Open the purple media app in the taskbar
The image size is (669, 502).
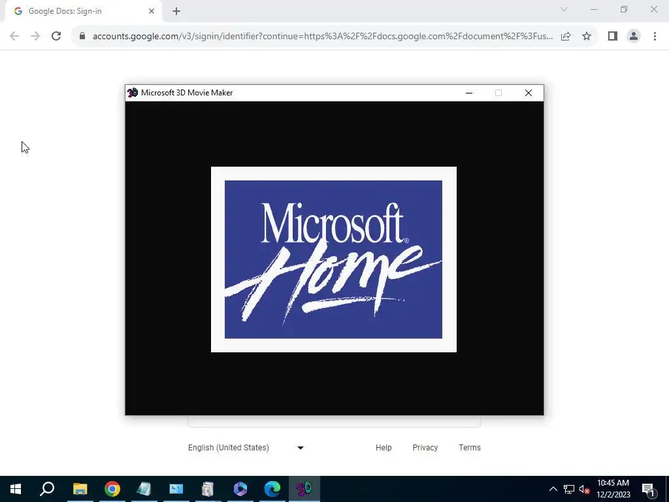pos(240,489)
